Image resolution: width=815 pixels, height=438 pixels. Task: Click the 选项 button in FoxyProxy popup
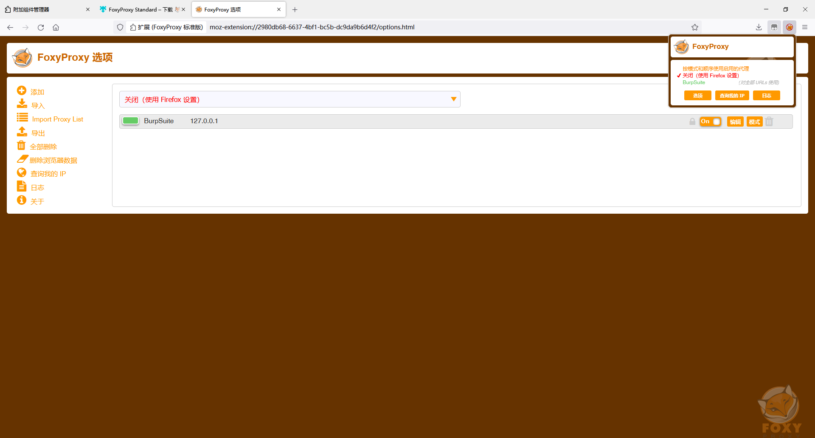point(698,96)
